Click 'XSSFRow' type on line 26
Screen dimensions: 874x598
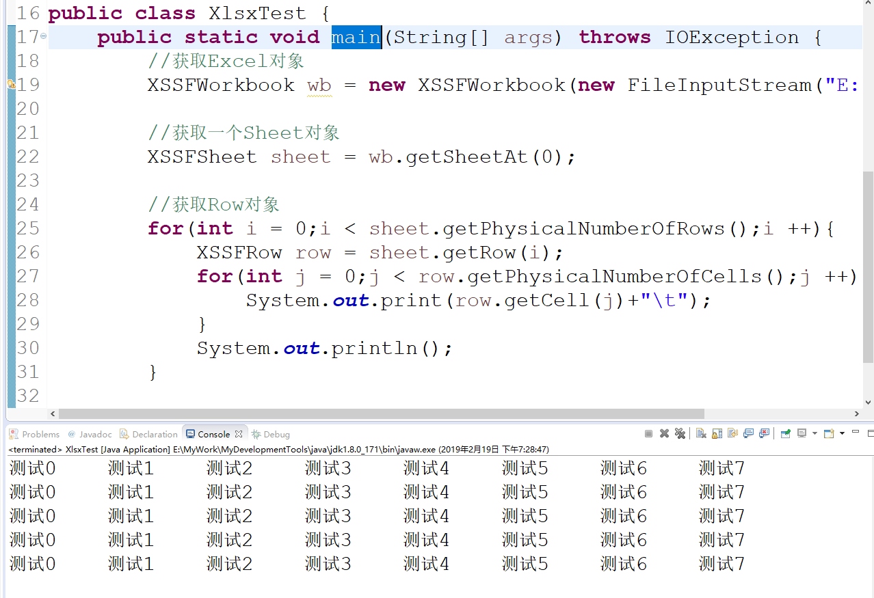pyautogui.click(x=239, y=253)
